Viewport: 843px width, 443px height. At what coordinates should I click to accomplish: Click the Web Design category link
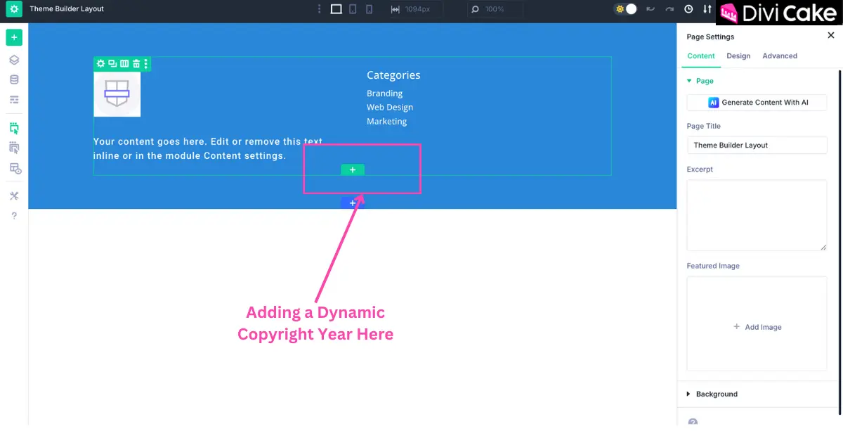[390, 108]
